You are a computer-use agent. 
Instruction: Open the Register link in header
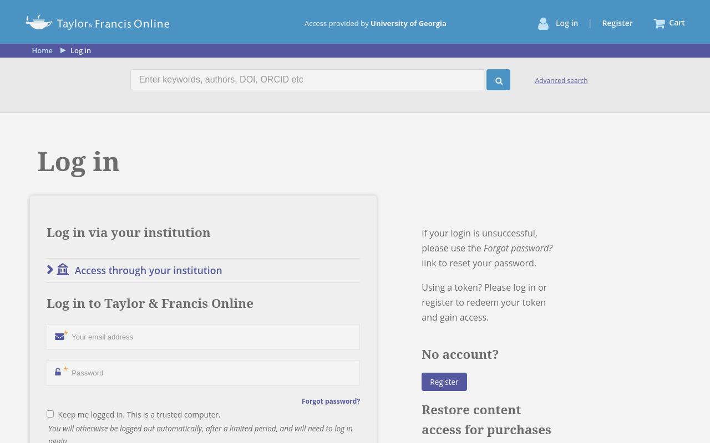[x=617, y=23]
